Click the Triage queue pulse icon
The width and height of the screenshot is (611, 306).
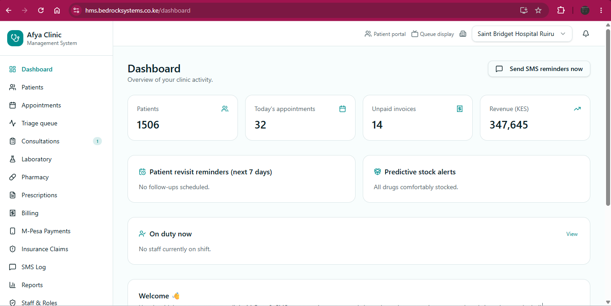pyautogui.click(x=13, y=123)
